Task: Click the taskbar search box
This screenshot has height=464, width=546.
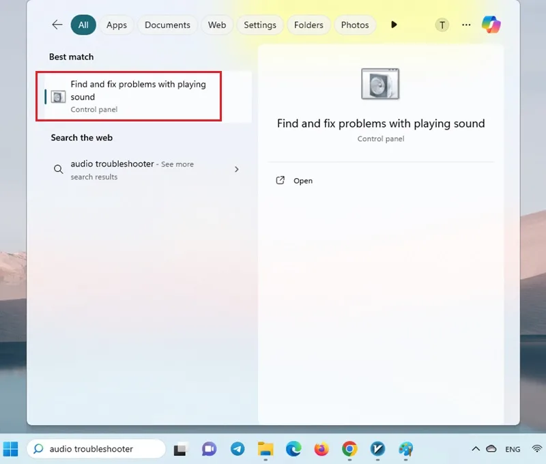Action: (x=96, y=449)
